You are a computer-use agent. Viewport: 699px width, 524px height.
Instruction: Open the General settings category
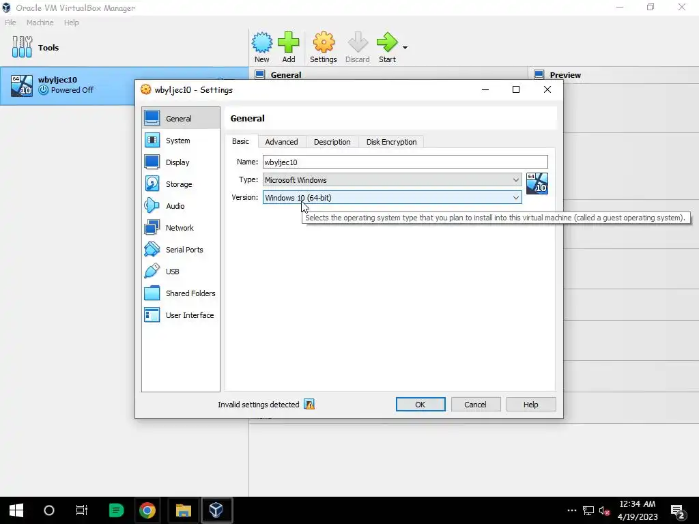(180, 119)
